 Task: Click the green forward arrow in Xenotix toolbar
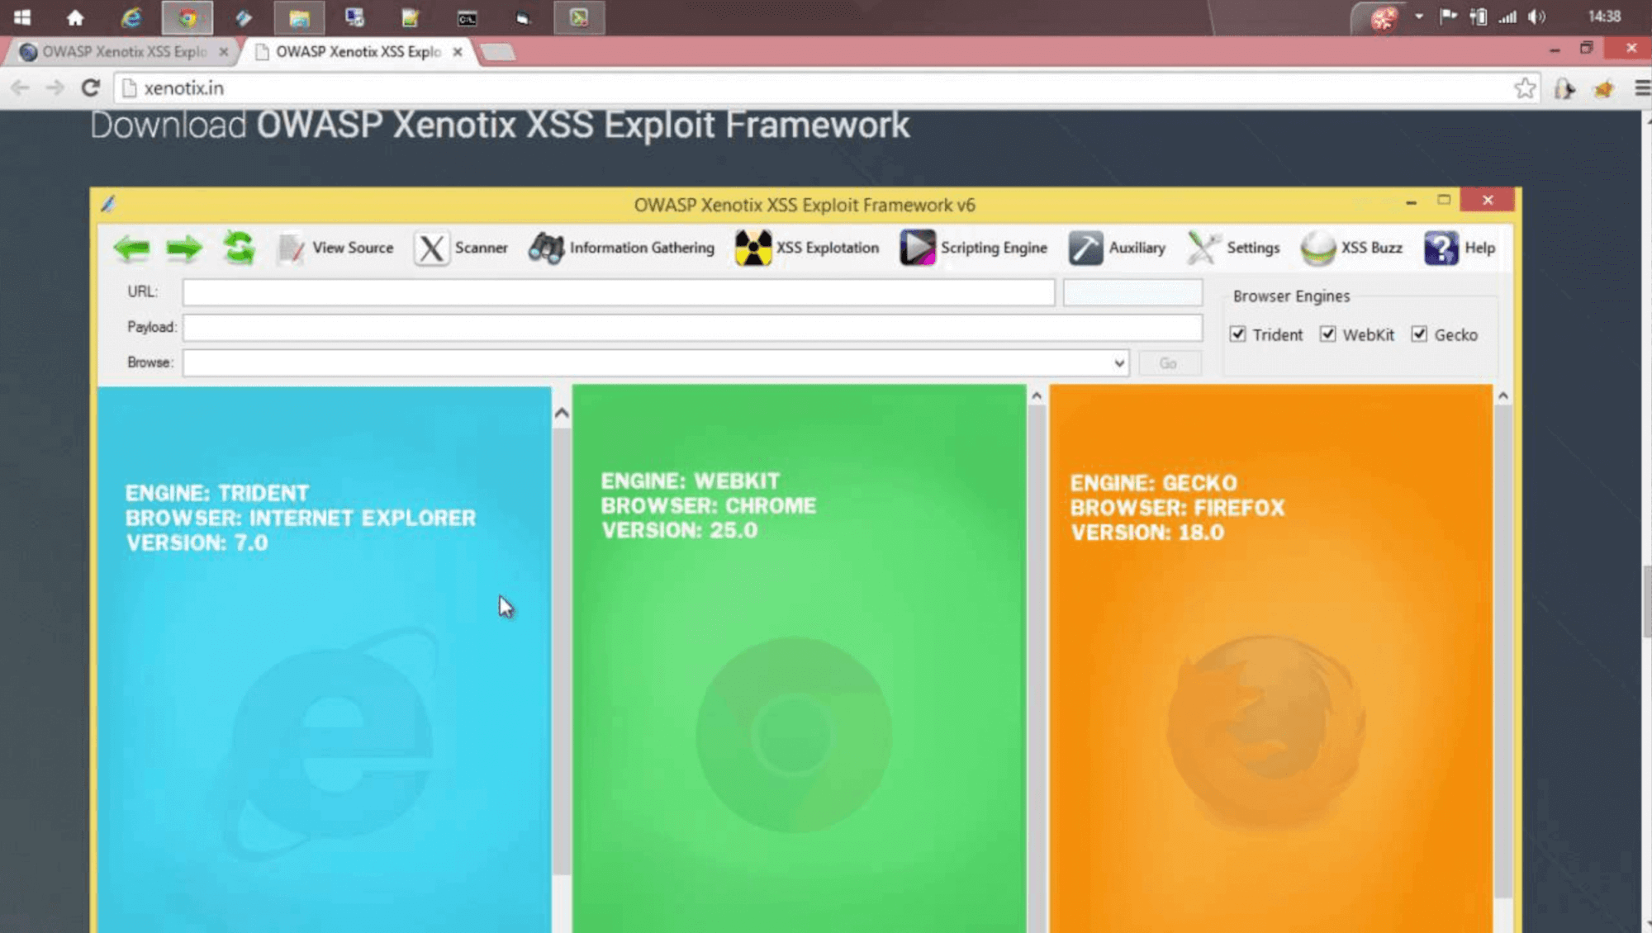(x=184, y=248)
